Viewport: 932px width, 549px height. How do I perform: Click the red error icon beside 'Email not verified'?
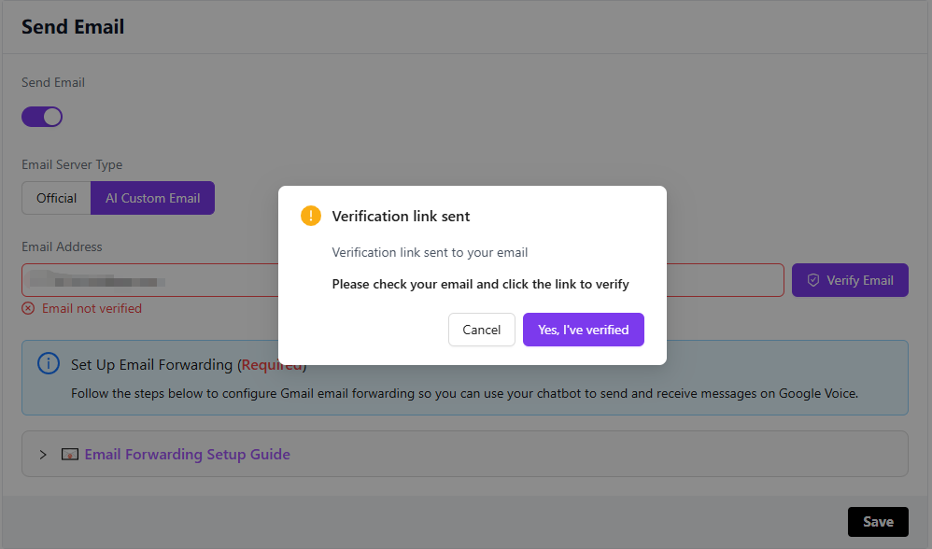pyautogui.click(x=28, y=308)
